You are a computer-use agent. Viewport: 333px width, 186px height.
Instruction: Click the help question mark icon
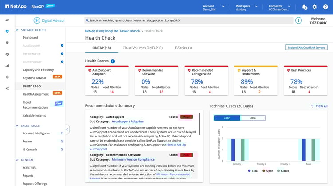pyautogui.click(x=325, y=7)
